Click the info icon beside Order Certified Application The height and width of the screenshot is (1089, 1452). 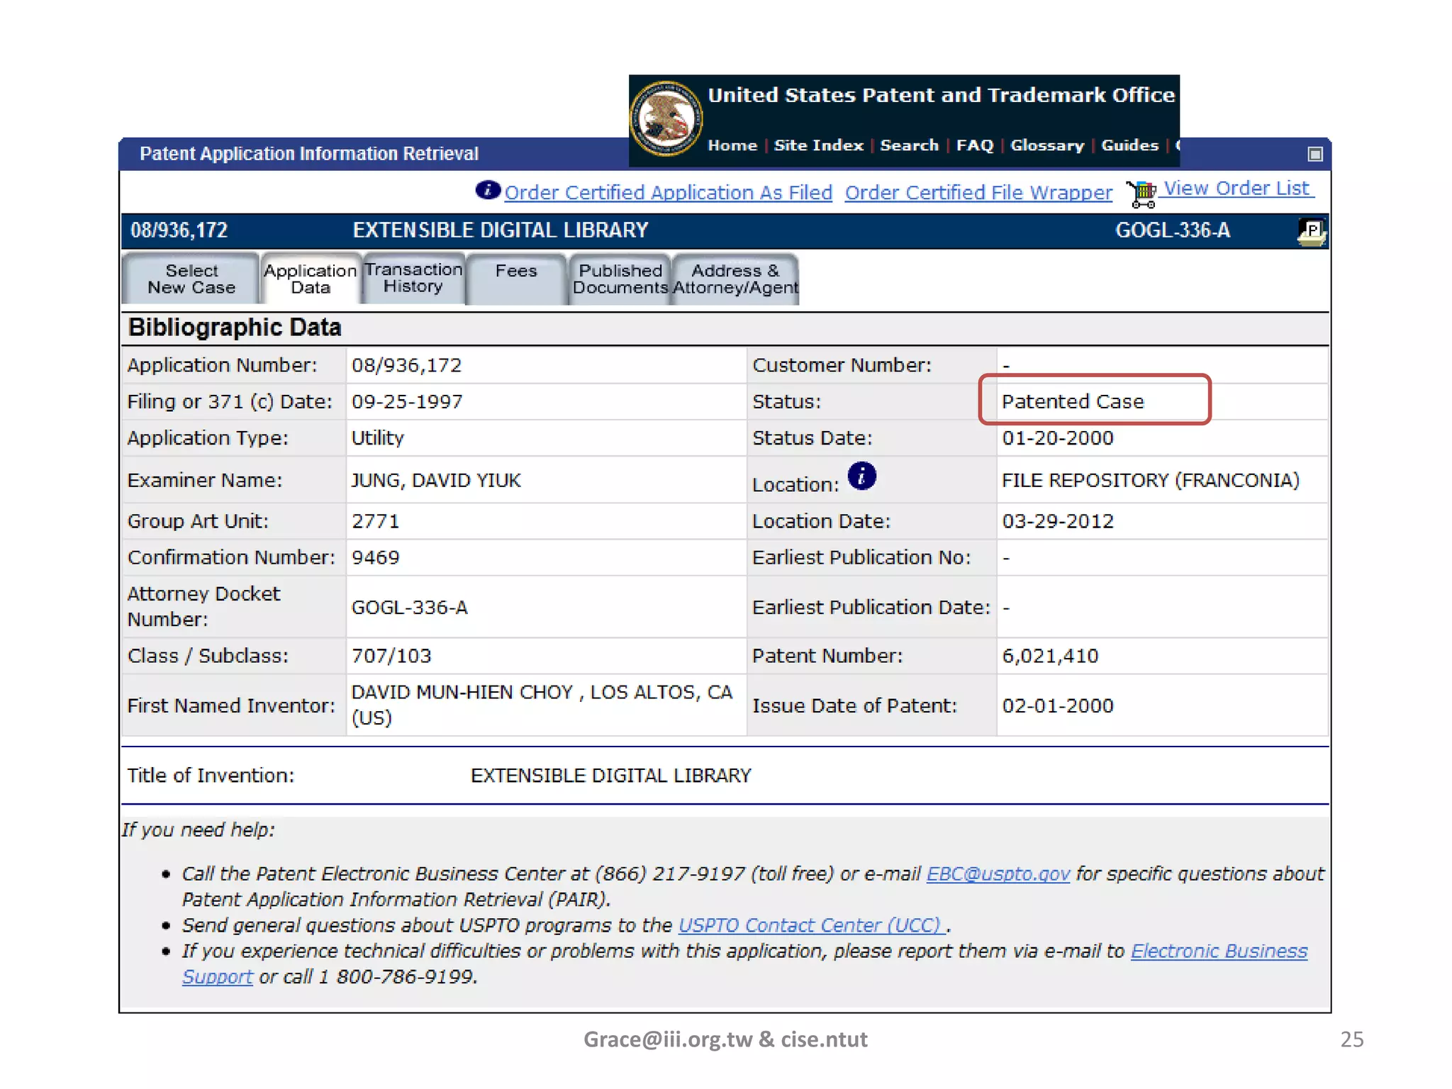(x=488, y=190)
